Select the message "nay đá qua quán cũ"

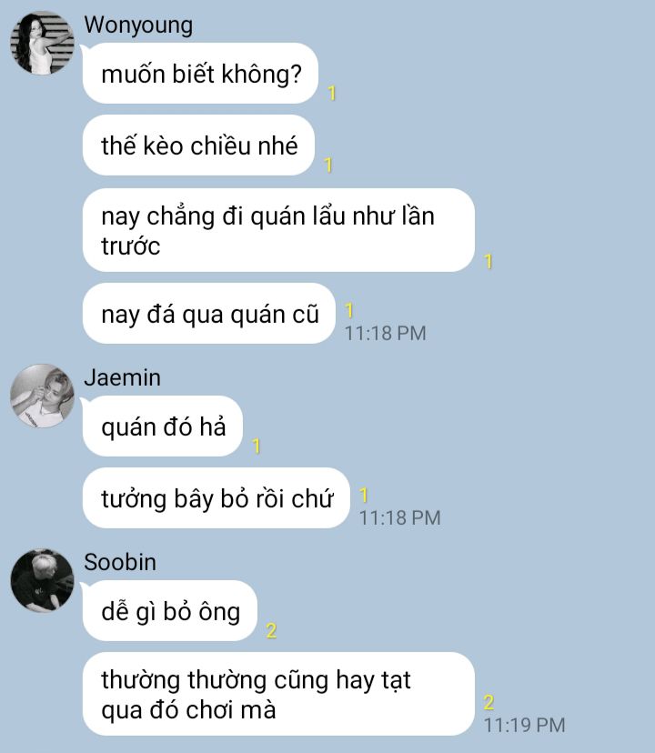tap(209, 314)
